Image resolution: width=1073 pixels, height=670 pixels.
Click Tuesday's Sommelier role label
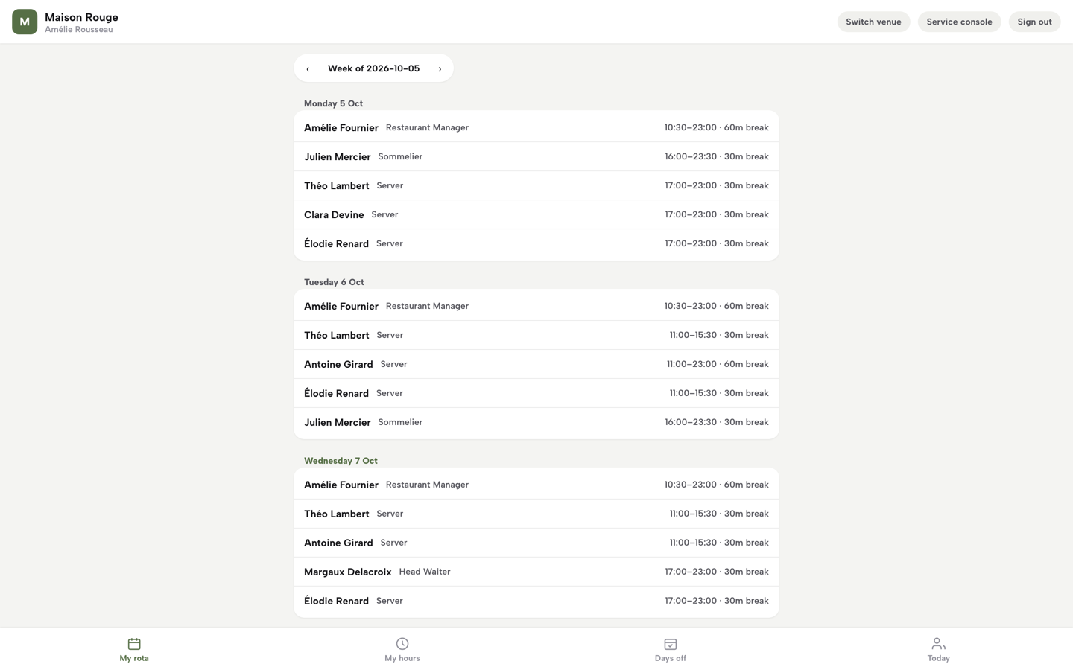point(400,422)
